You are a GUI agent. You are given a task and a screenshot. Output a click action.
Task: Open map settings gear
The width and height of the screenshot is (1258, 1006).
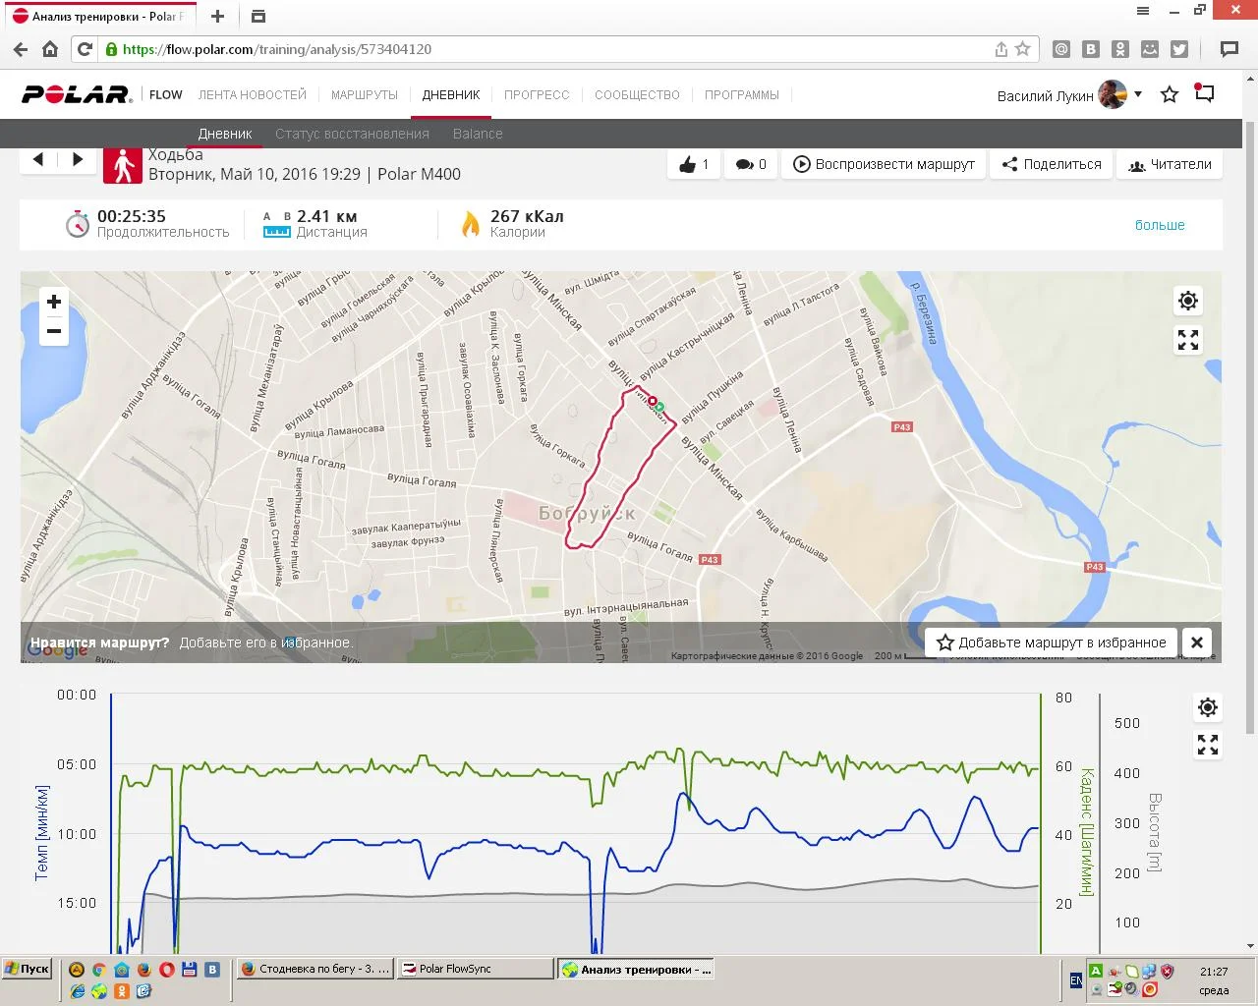point(1188,301)
